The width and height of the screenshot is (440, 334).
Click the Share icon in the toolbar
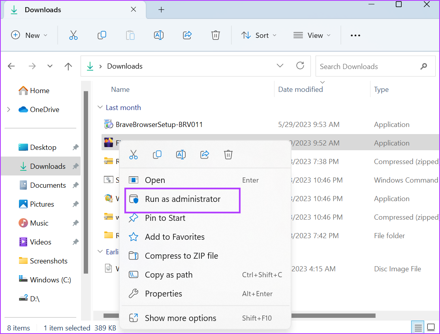click(x=187, y=35)
